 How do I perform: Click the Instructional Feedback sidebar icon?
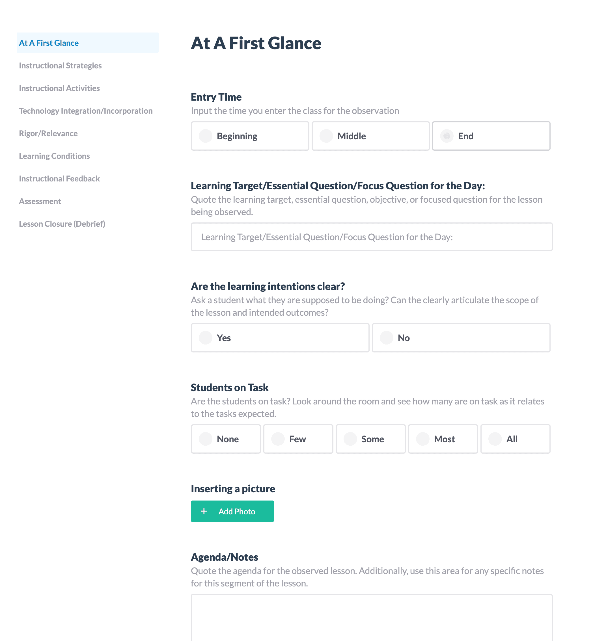pyautogui.click(x=60, y=178)
